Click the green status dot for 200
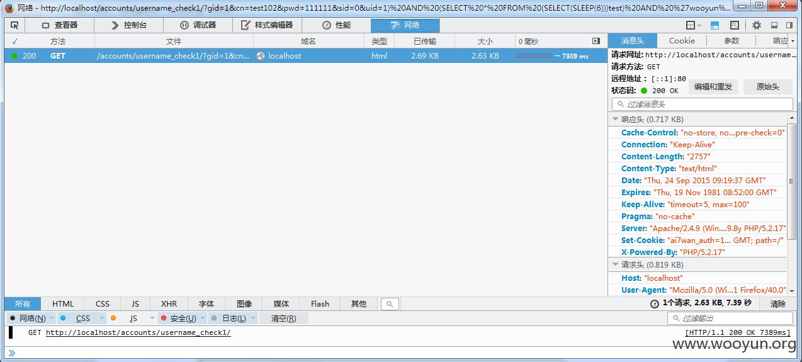 coord(14,55)
